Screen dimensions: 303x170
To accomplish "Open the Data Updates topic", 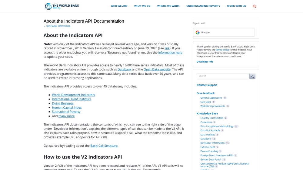I will coord(208,135).
